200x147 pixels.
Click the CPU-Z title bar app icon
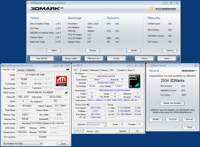(x=74, y=65)
